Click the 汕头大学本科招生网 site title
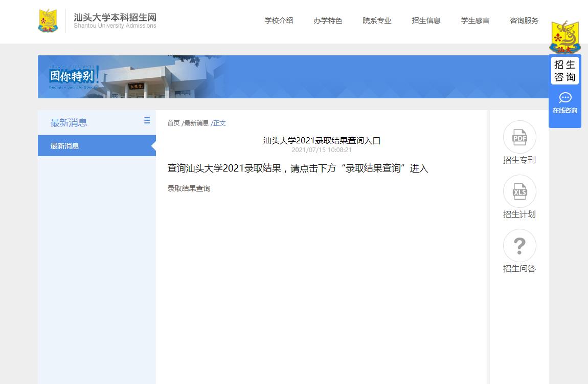 pyautogui.click(x=115, y=17)
